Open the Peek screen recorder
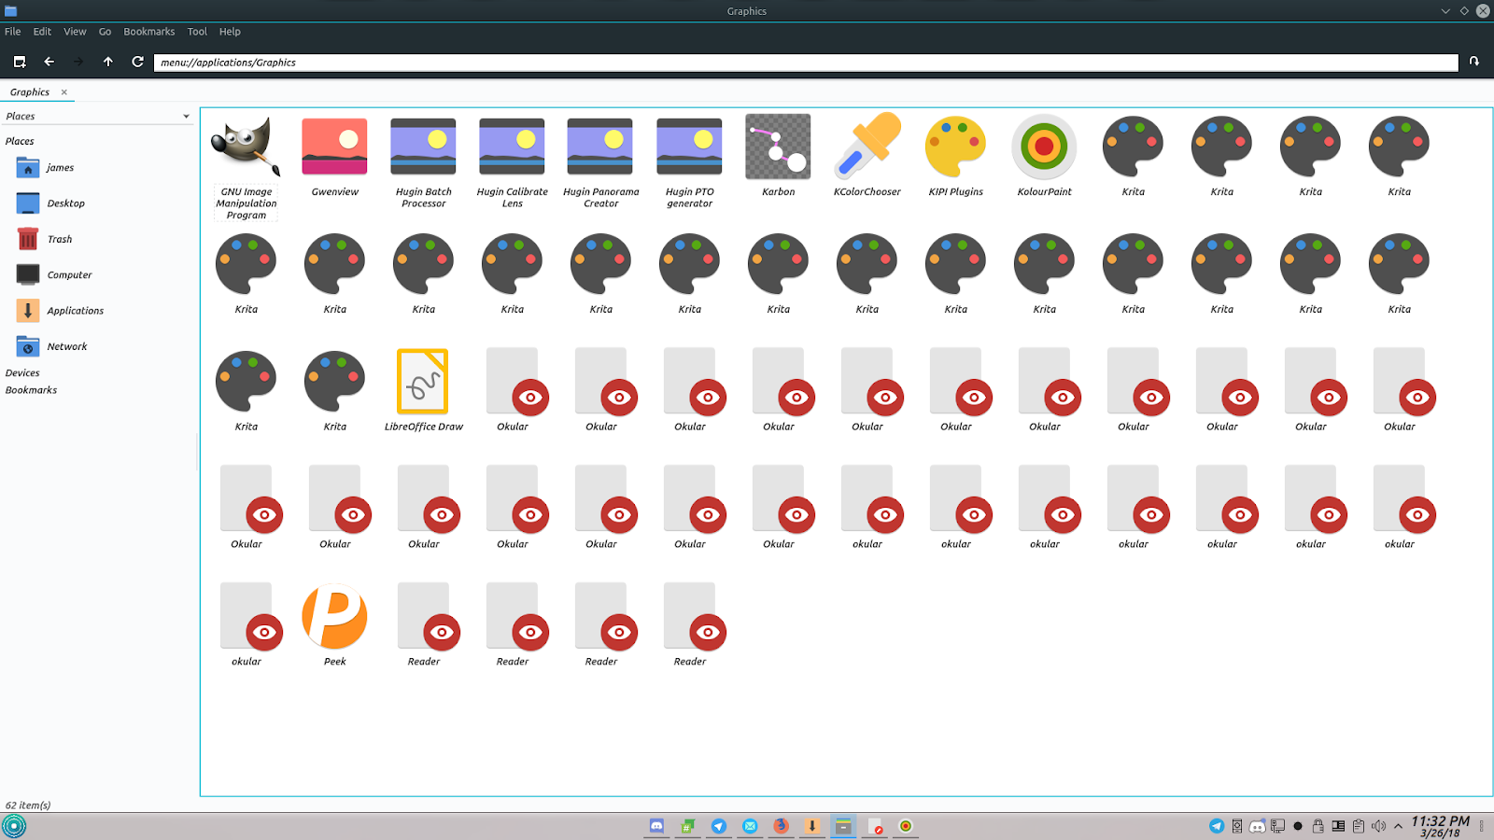Screen dimensions: 1494x840 (x=333, y=616)
